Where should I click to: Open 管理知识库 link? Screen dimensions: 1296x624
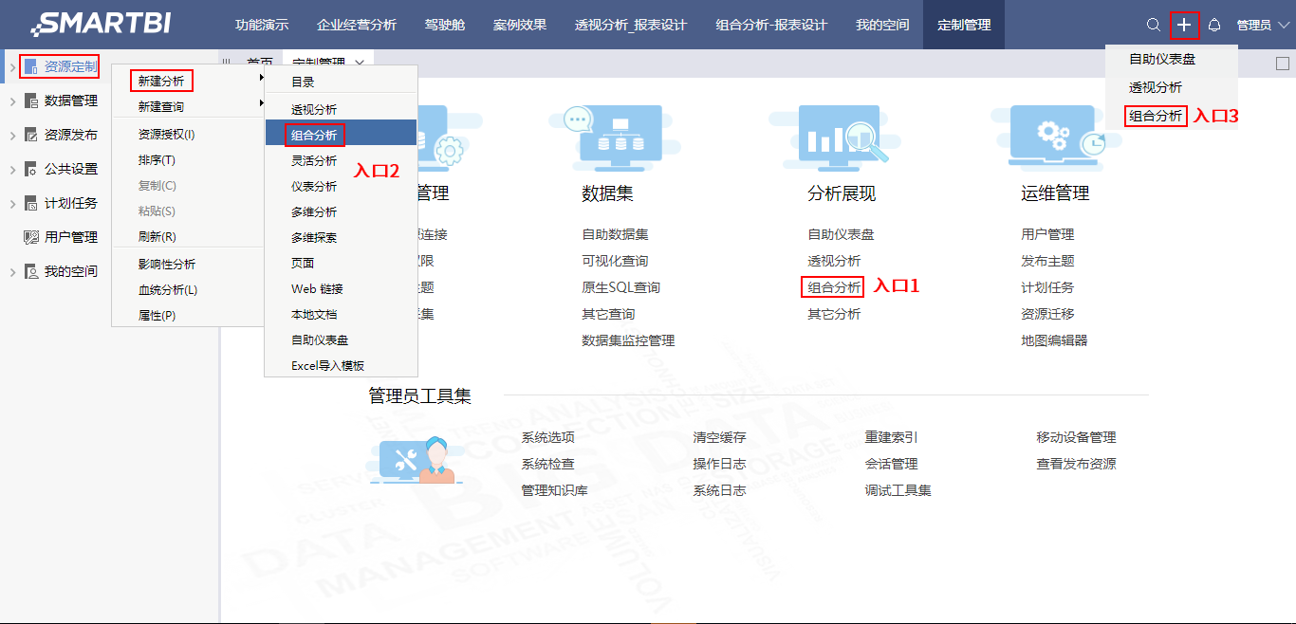[x=555, y=490]
